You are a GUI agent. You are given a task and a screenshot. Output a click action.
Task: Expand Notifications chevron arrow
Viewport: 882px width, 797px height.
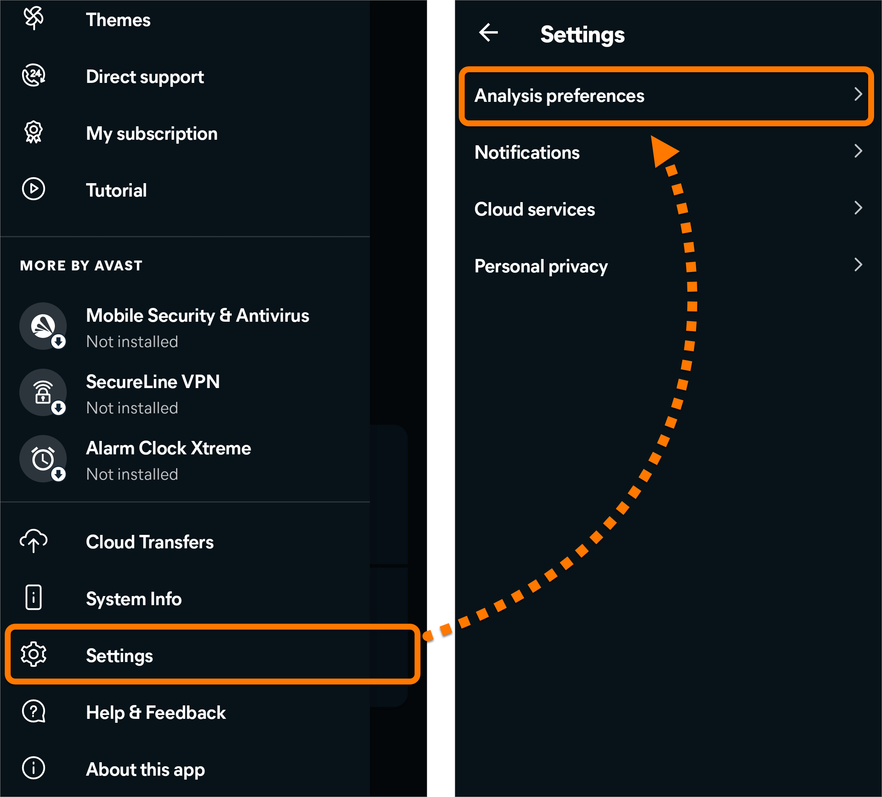[x=858, y=151]
